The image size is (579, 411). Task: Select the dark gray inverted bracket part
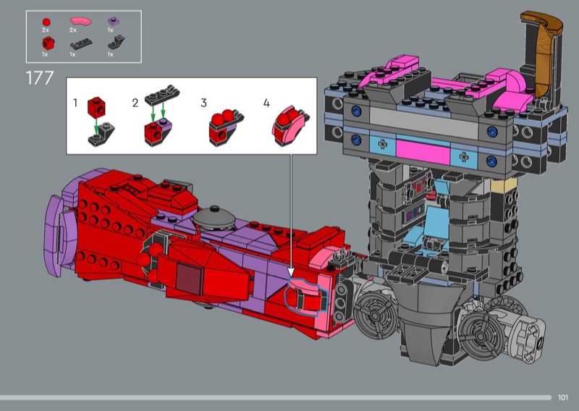click(110, 44)
